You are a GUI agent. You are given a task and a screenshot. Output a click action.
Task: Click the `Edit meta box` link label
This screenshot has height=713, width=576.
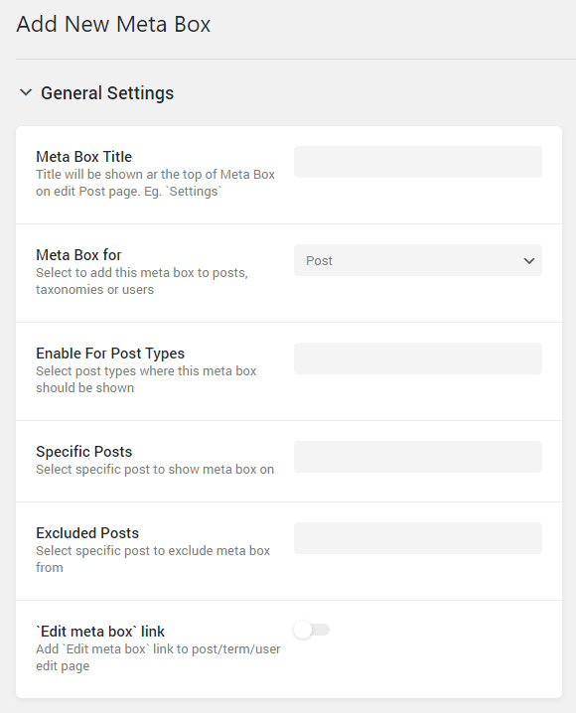[100, 632]
